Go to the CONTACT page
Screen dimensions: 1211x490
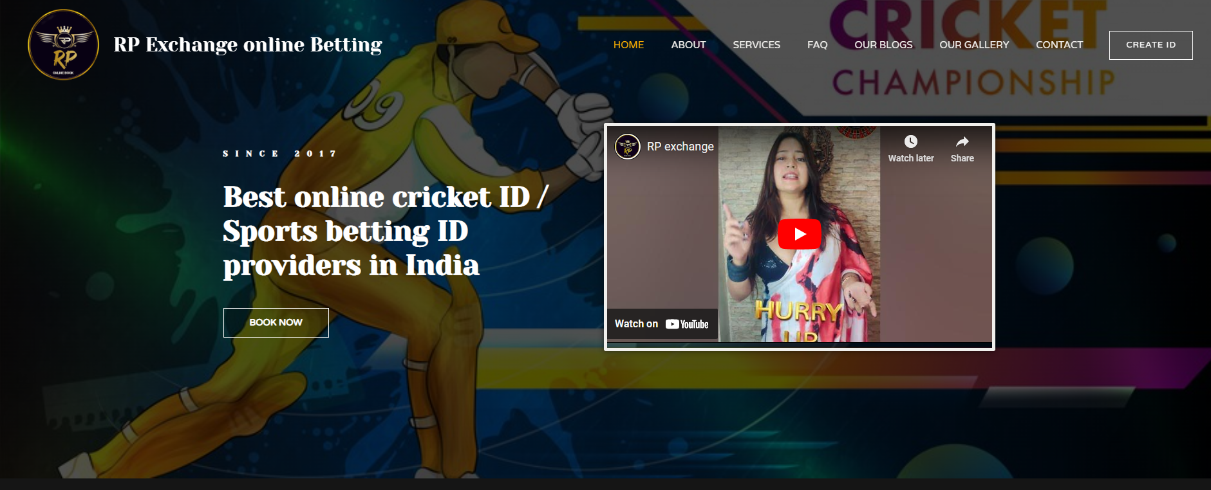1059,44
